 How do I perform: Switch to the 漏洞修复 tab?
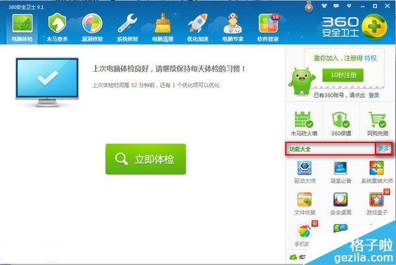click(x=92, y=28)
